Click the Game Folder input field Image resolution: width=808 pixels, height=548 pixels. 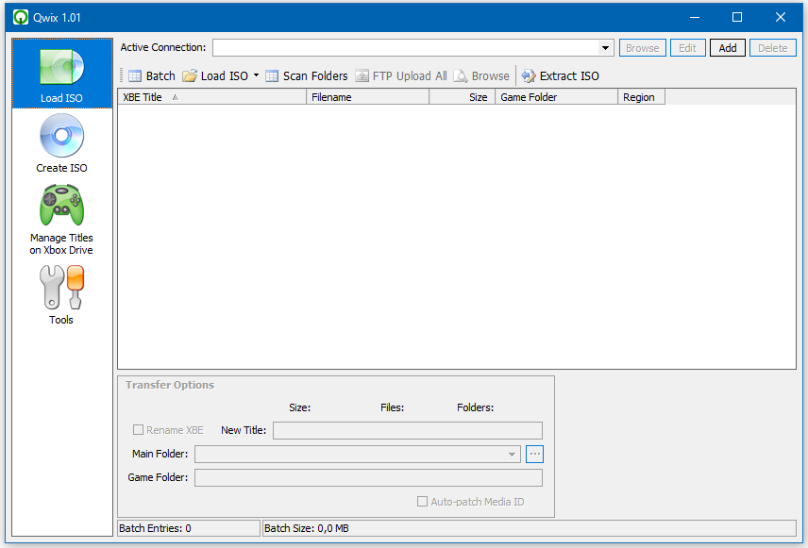pos(368,478)
